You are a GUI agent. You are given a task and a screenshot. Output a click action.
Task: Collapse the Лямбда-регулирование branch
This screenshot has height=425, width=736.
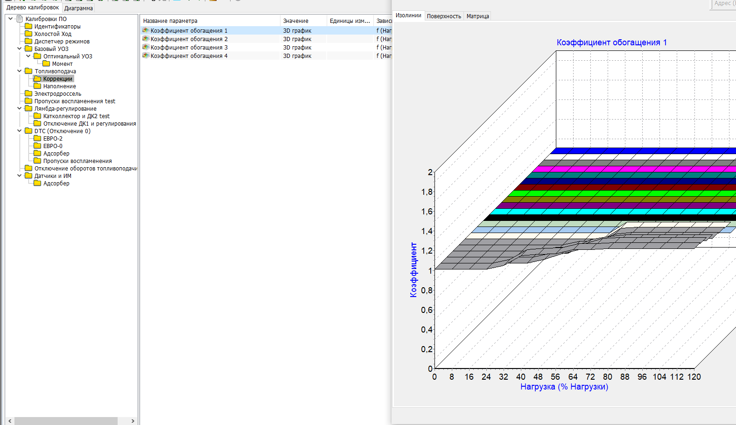[x=19, y=108]
